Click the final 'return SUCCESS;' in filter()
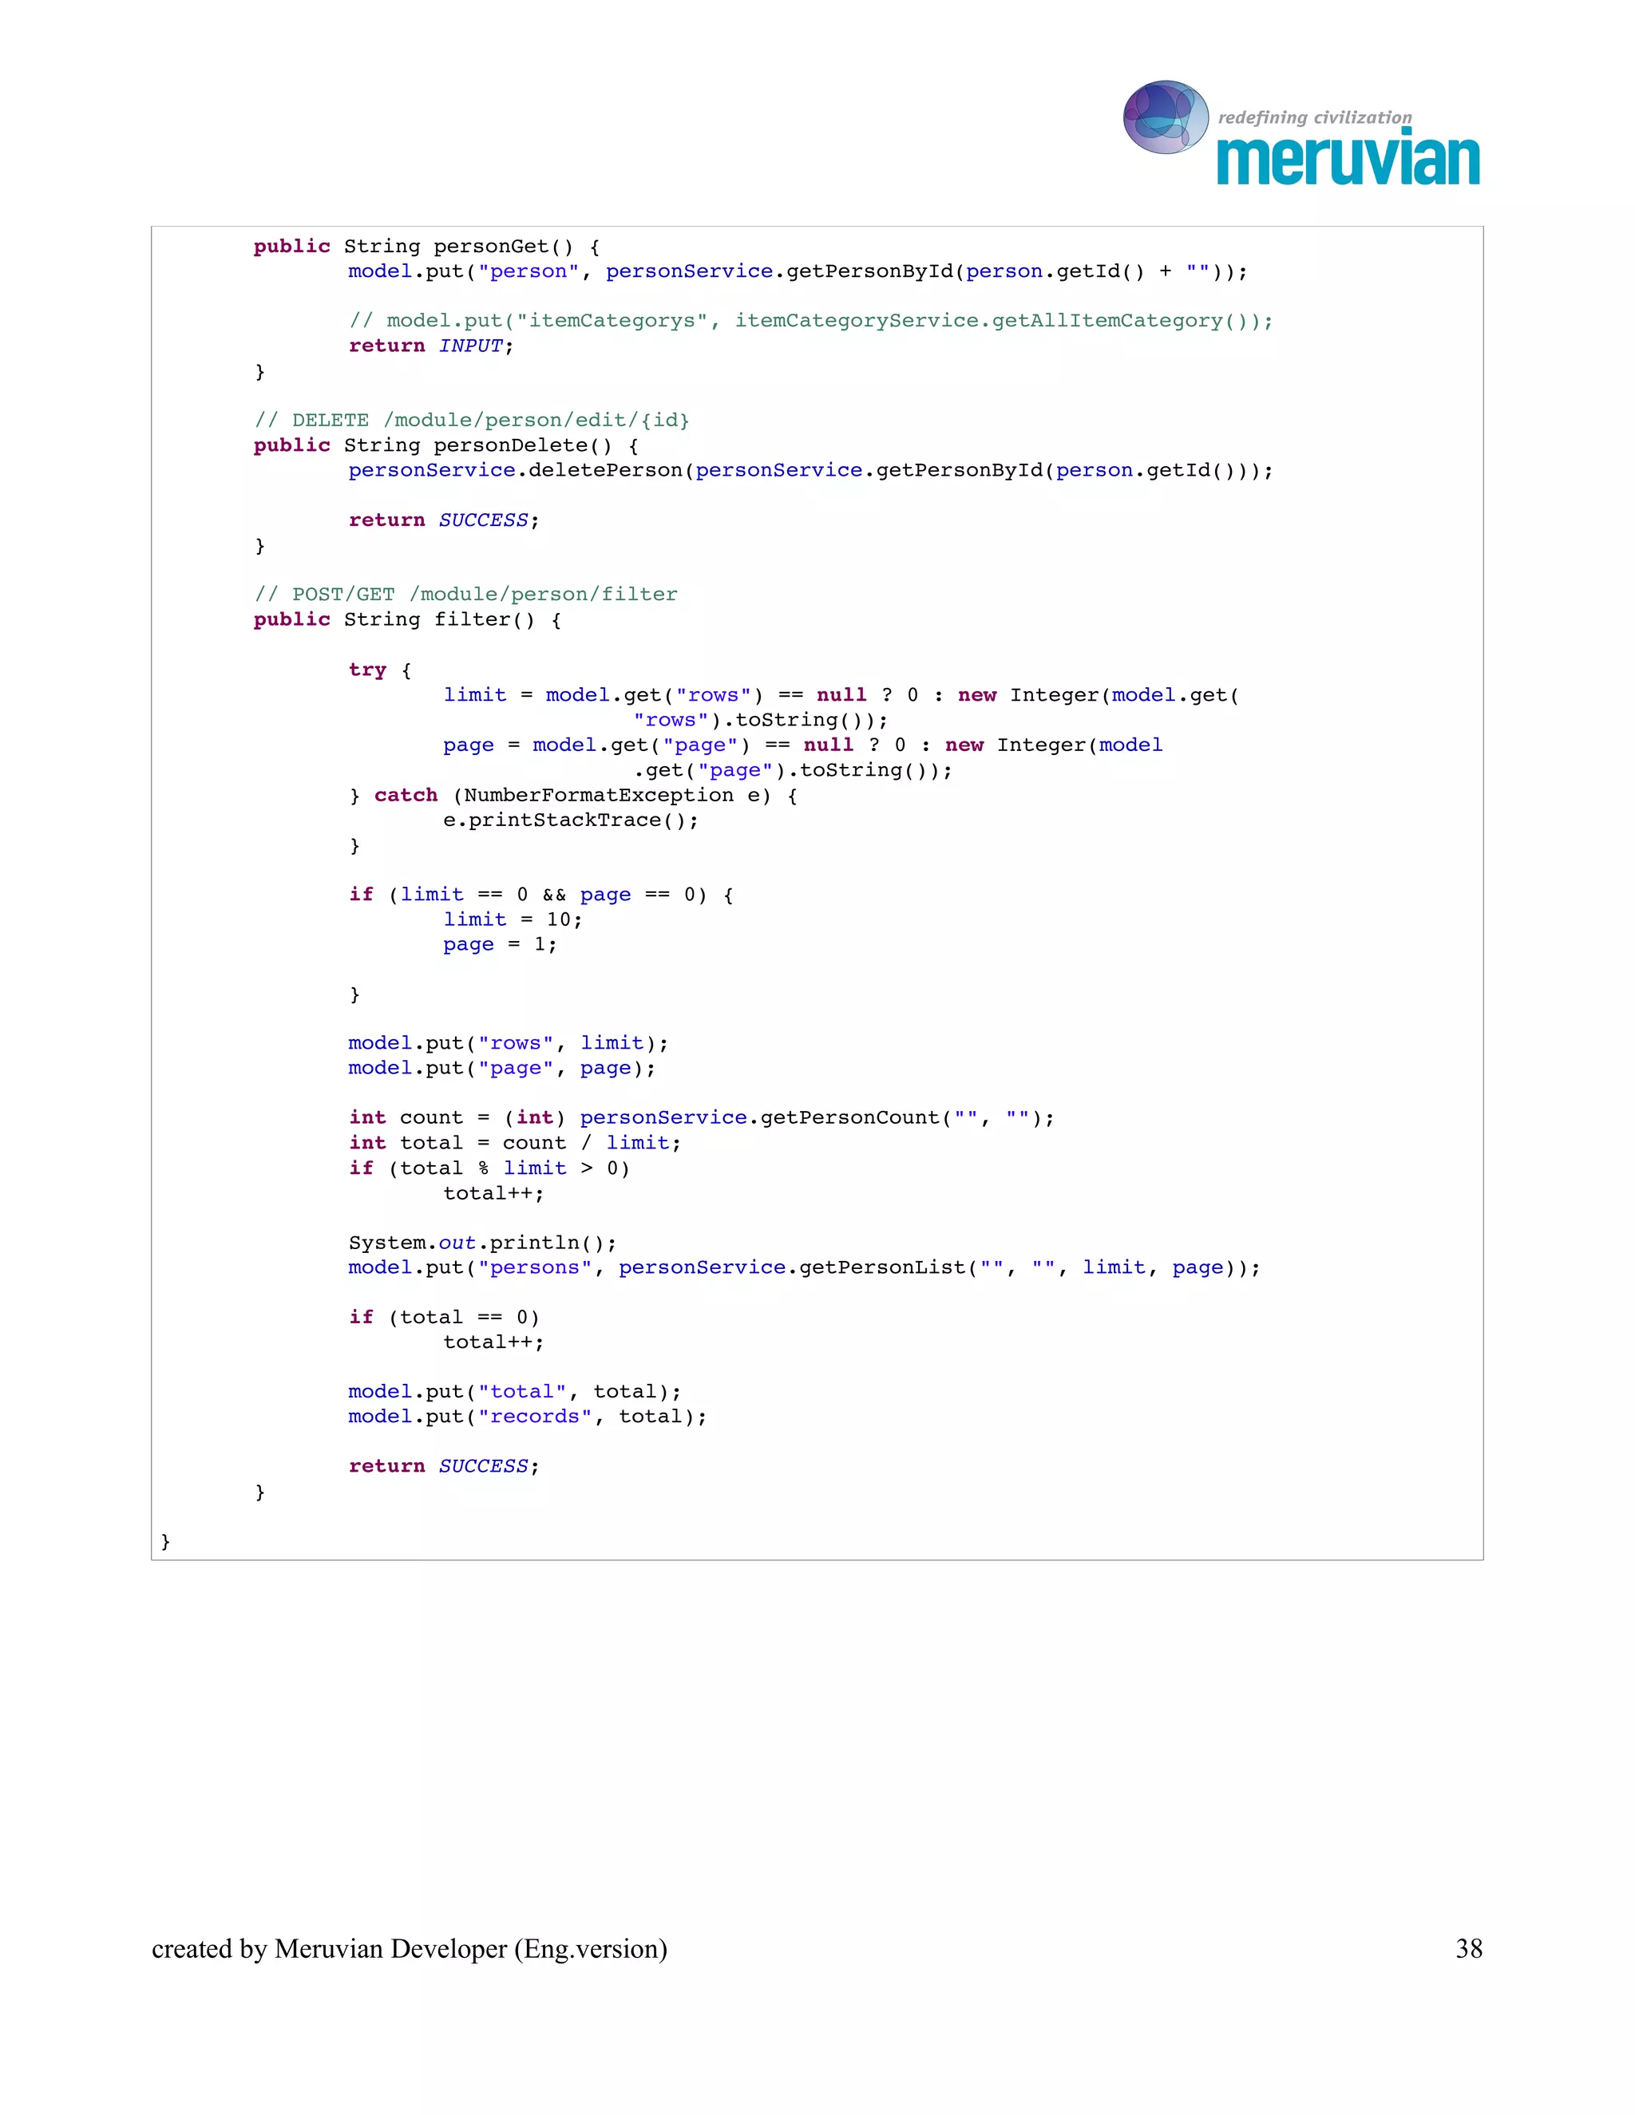This screenshot has width=1635, height=2115. (x=444, y=1467)
